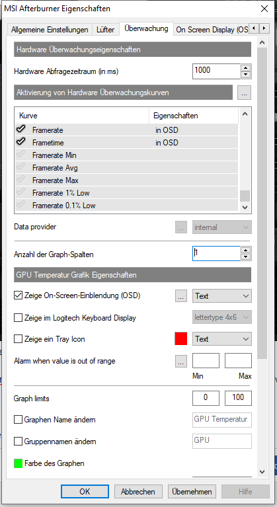
Task: Click the alarm Max value field
Action: coord(238,361)
